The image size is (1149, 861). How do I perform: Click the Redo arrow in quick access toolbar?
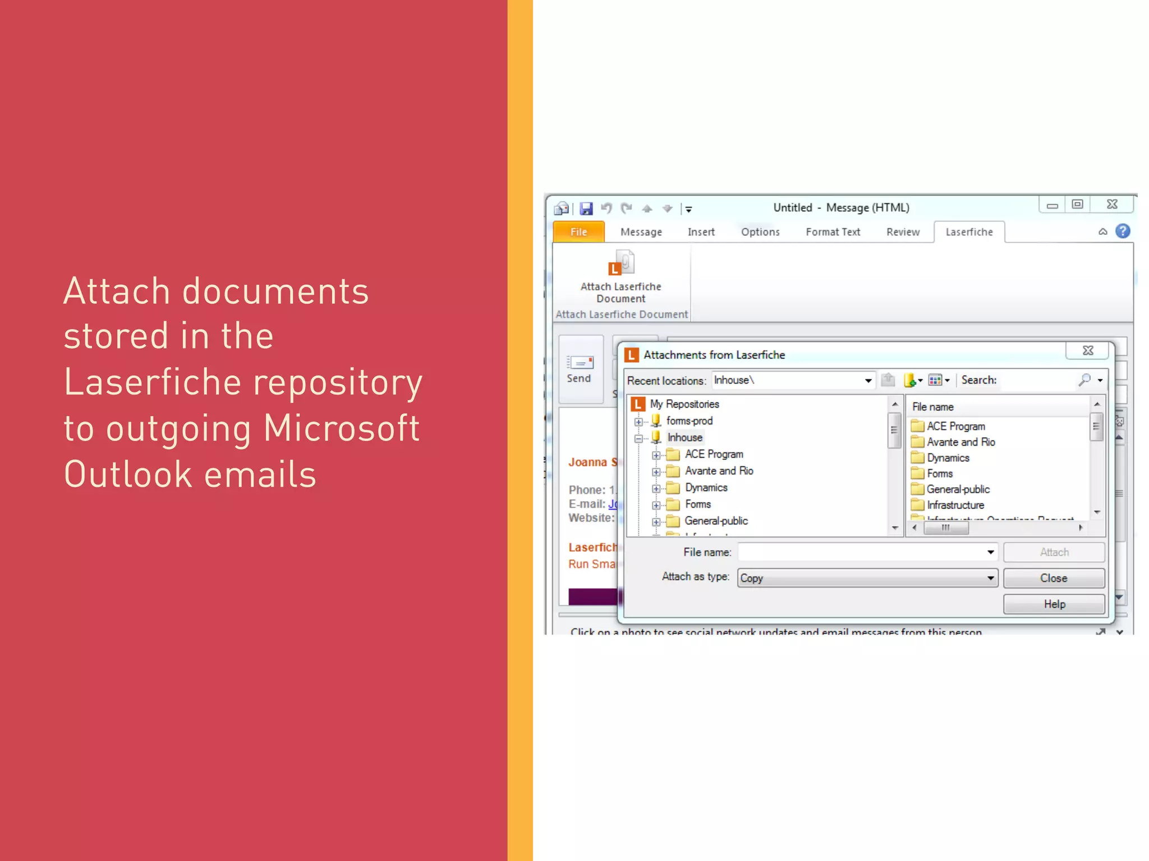[x=626, y=209]
